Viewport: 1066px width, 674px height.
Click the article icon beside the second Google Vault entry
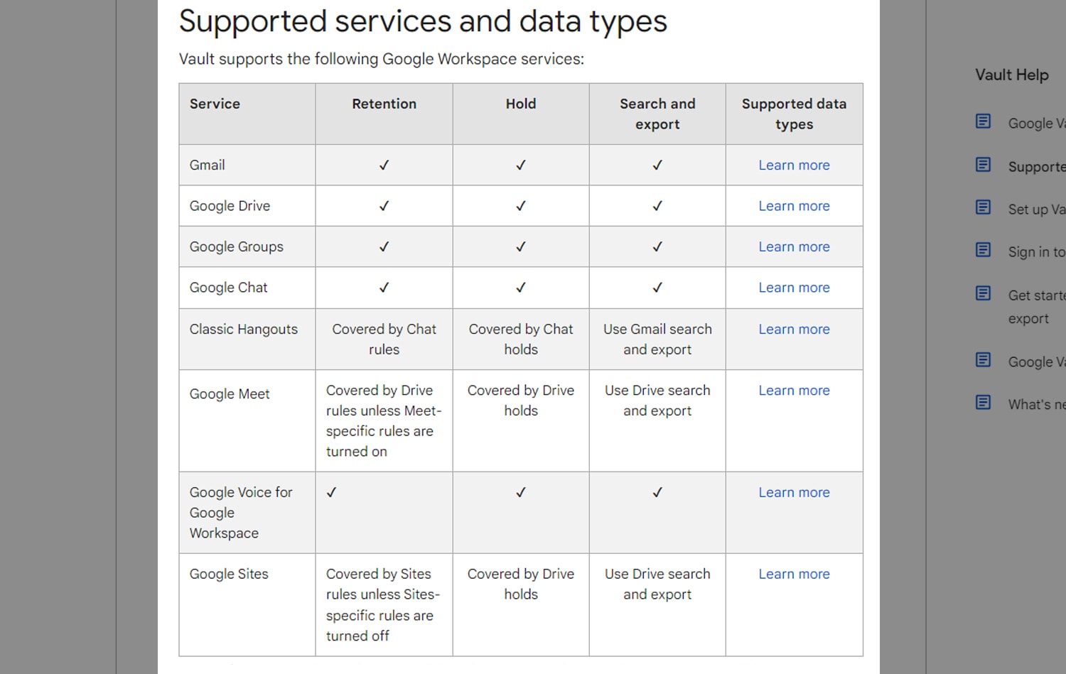(983, 360)
